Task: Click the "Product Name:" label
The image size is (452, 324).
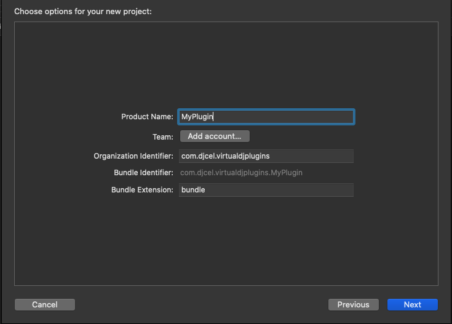Action: 147,117
